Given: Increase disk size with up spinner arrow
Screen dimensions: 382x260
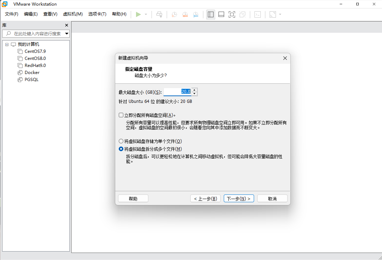Looking at the screenshot, I should (195, 90).
